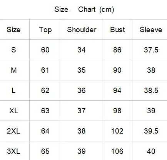Select the Size column header

(x=13, y=29)
